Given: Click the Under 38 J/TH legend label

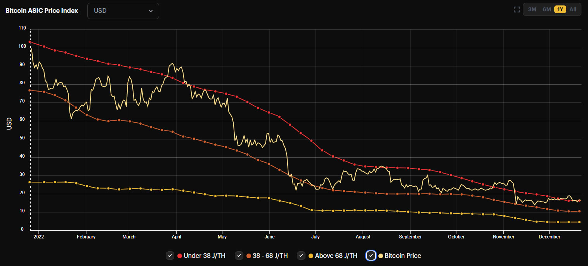Looking at the screenshot, I should 205,256.
